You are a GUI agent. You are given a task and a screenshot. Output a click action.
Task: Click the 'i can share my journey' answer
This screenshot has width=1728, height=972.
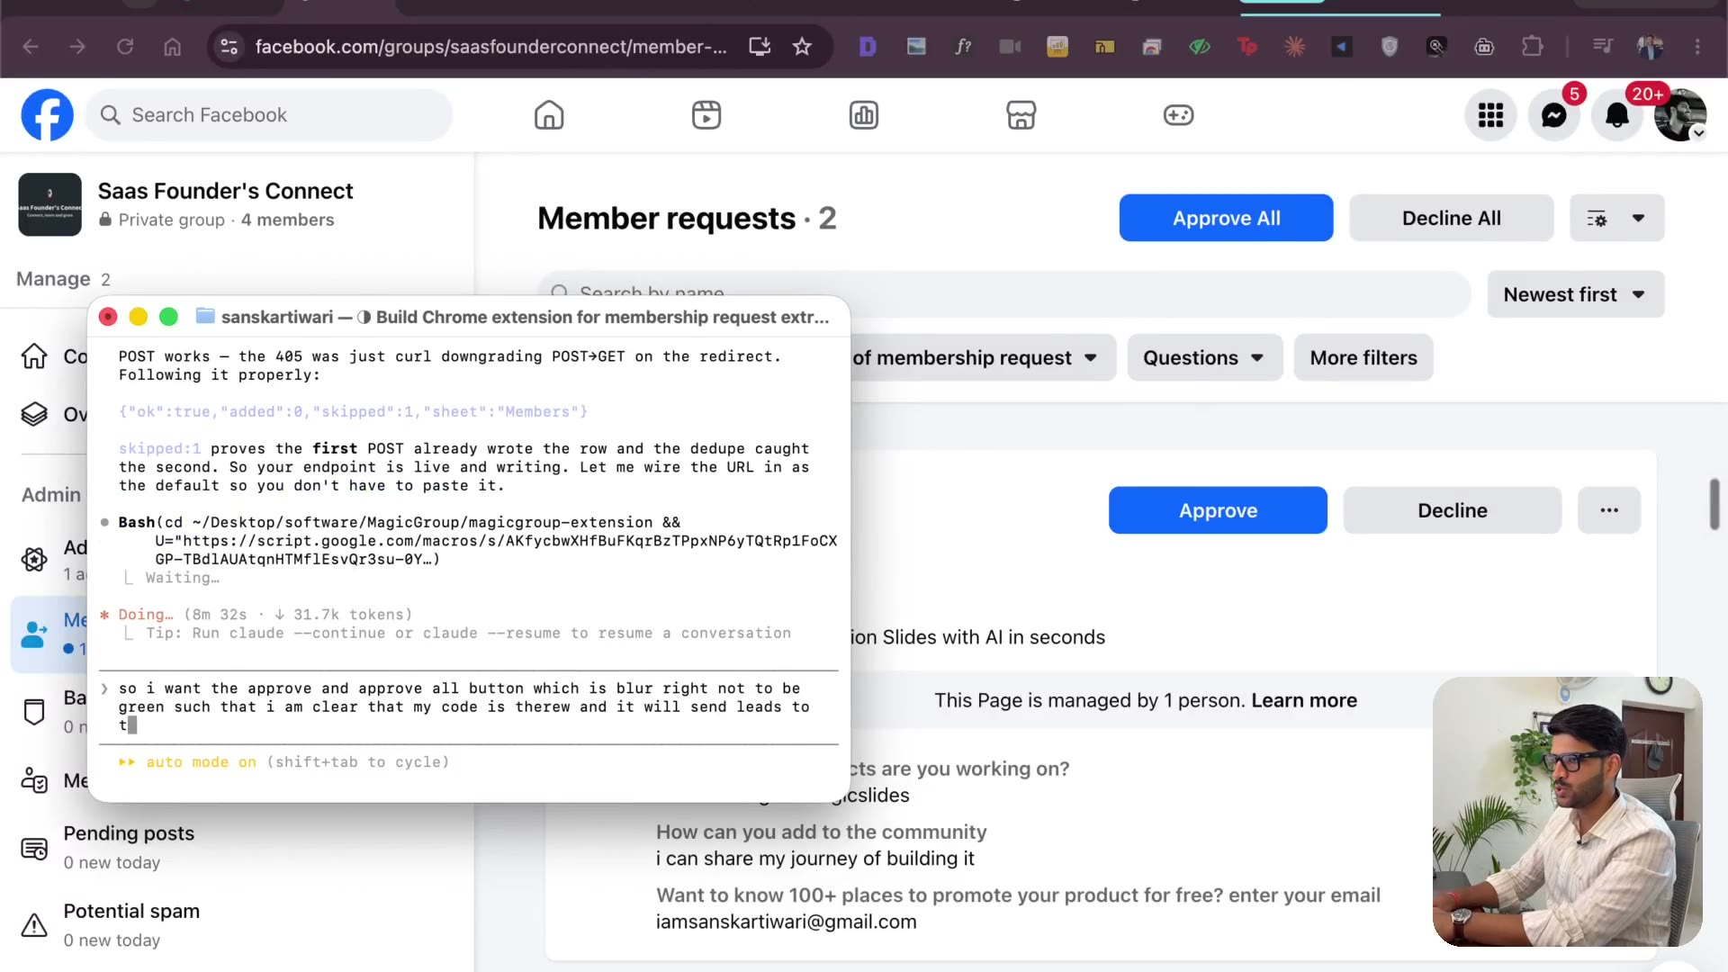[814, 859]
